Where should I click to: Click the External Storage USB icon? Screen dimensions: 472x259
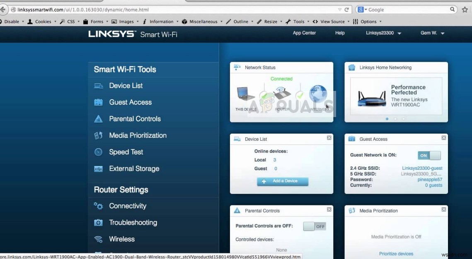[99, 169]
